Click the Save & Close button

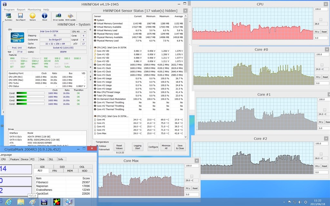point(180,147)
